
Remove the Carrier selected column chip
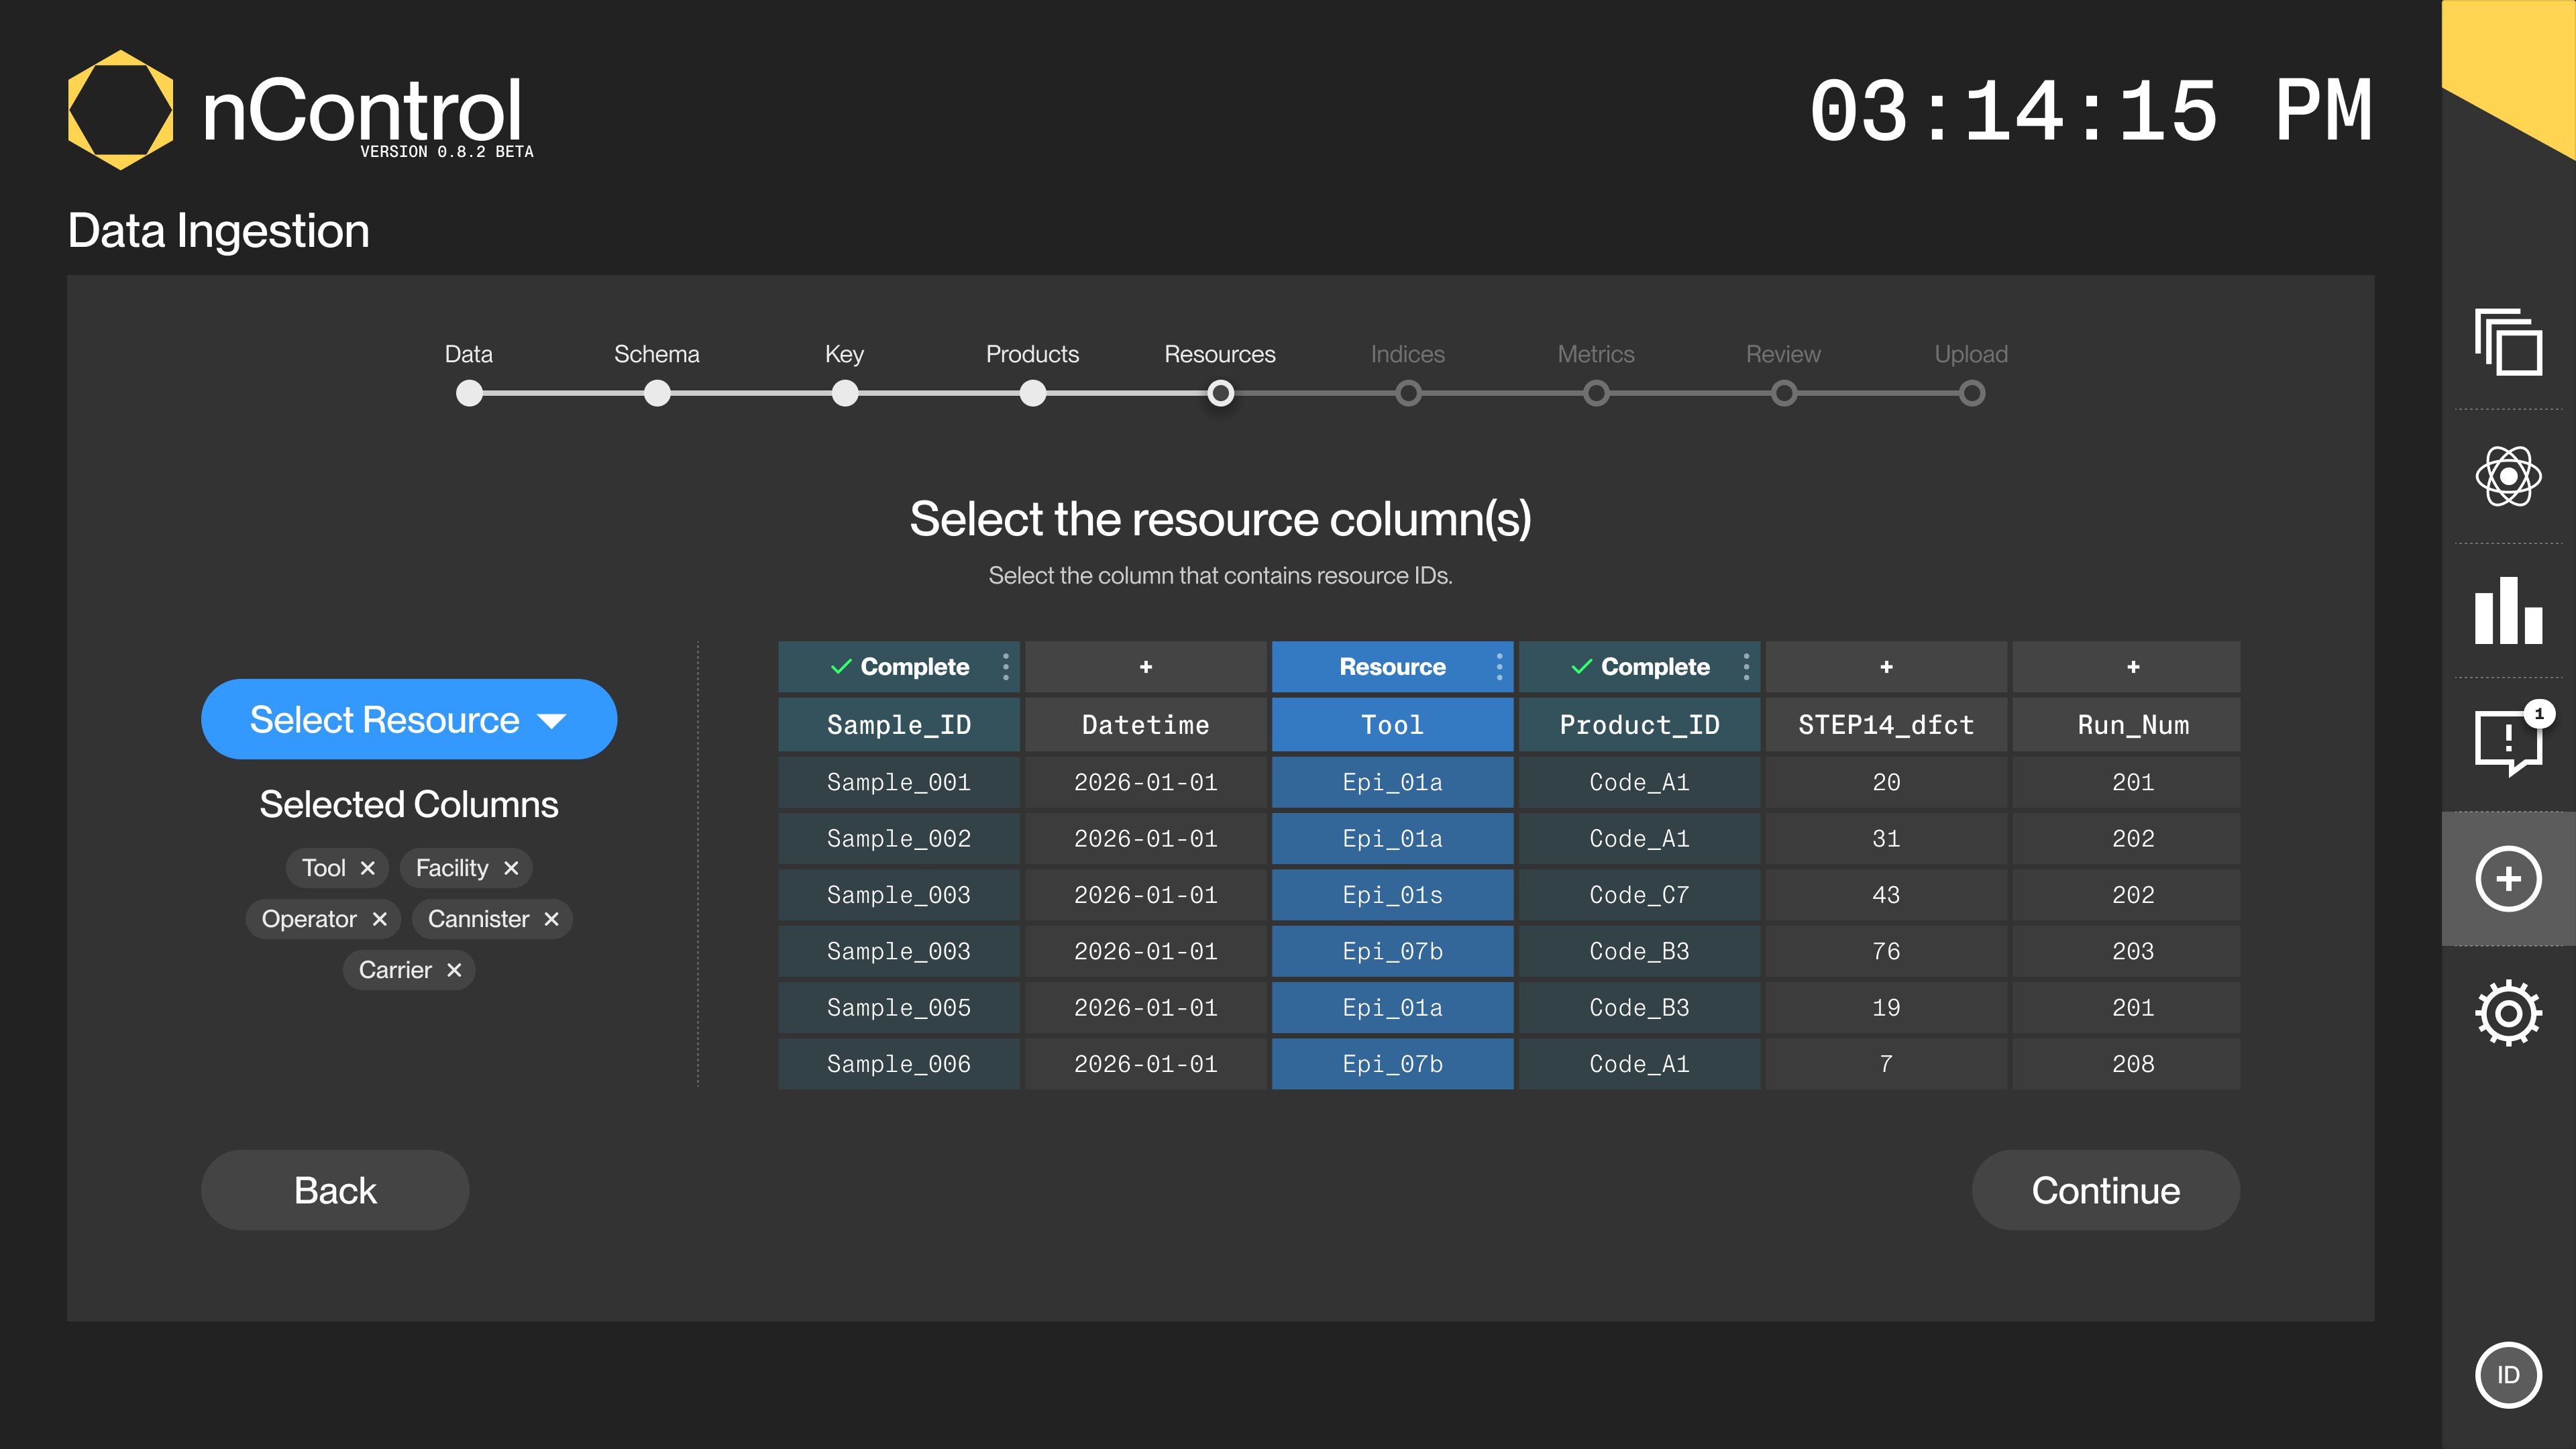[x=454, y=970]
